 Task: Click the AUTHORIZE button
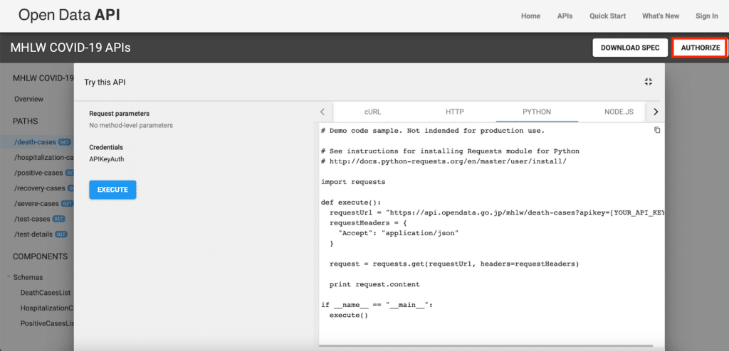pos(701,48)
